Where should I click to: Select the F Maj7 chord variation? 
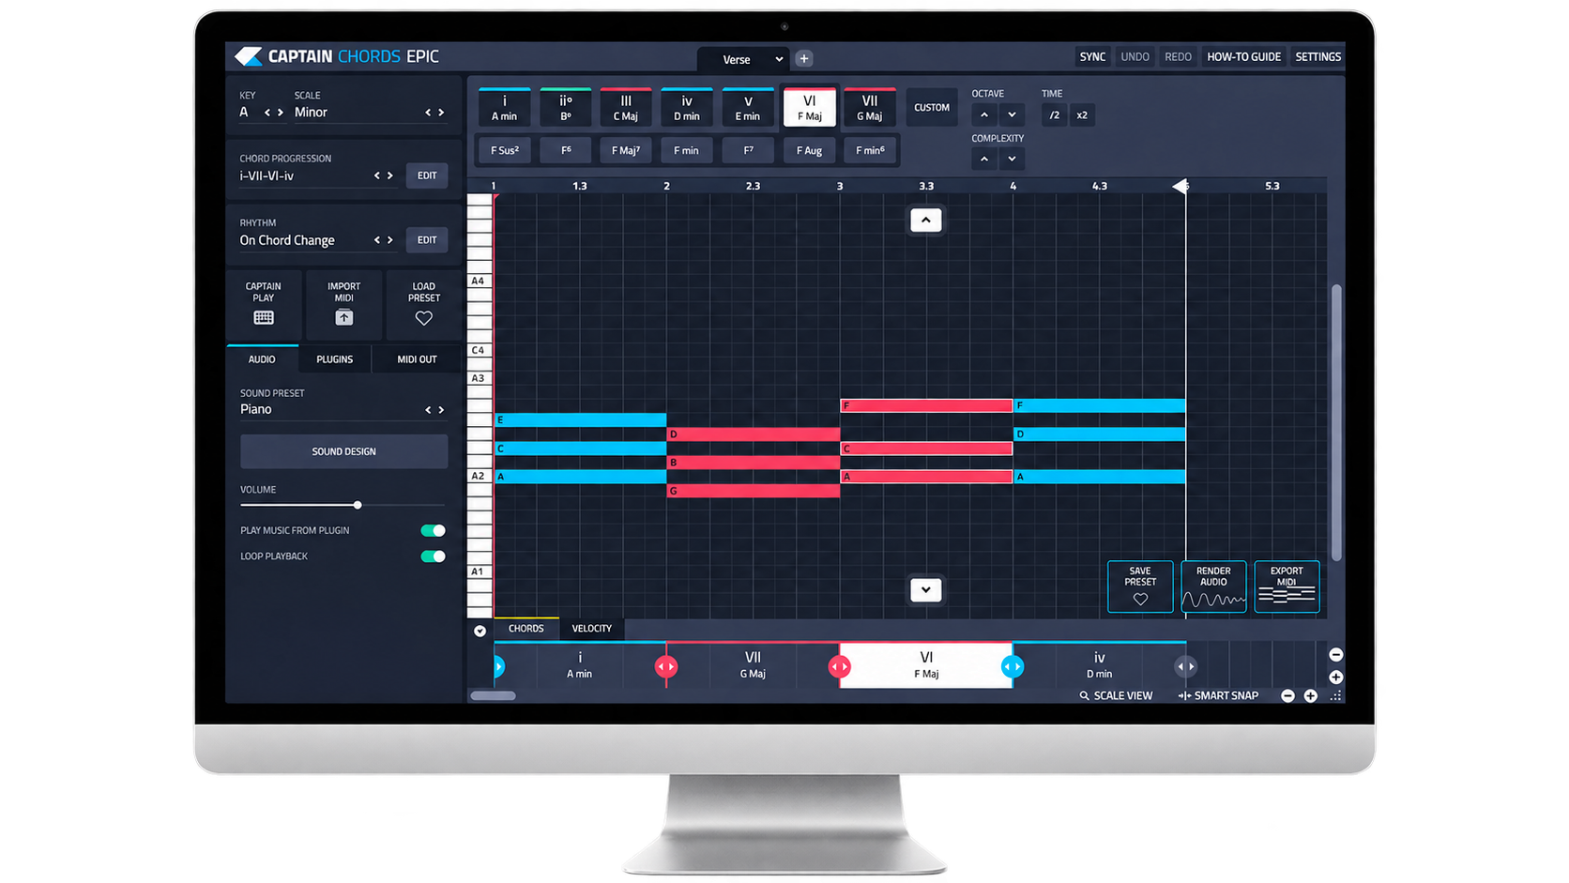[x=626, y=150]
